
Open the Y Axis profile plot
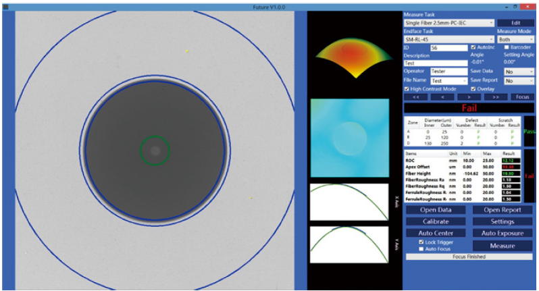(x=349, y=244)
